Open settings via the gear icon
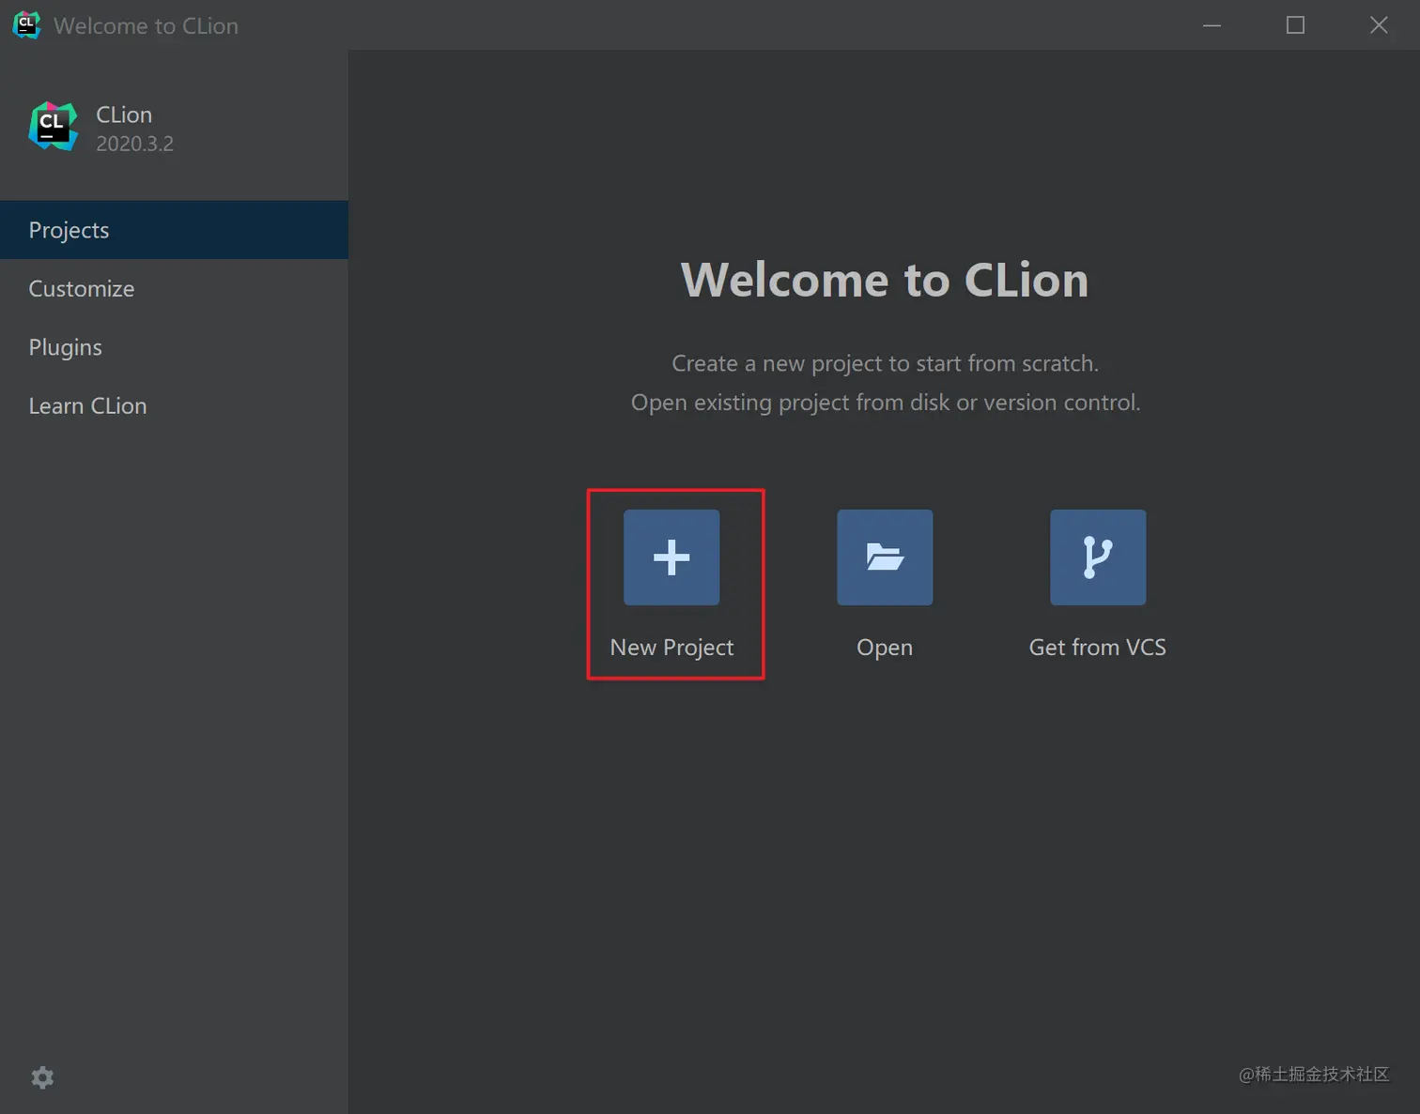The width and height of the screenshot is (1420, 1114). [x=42, y=1077]
